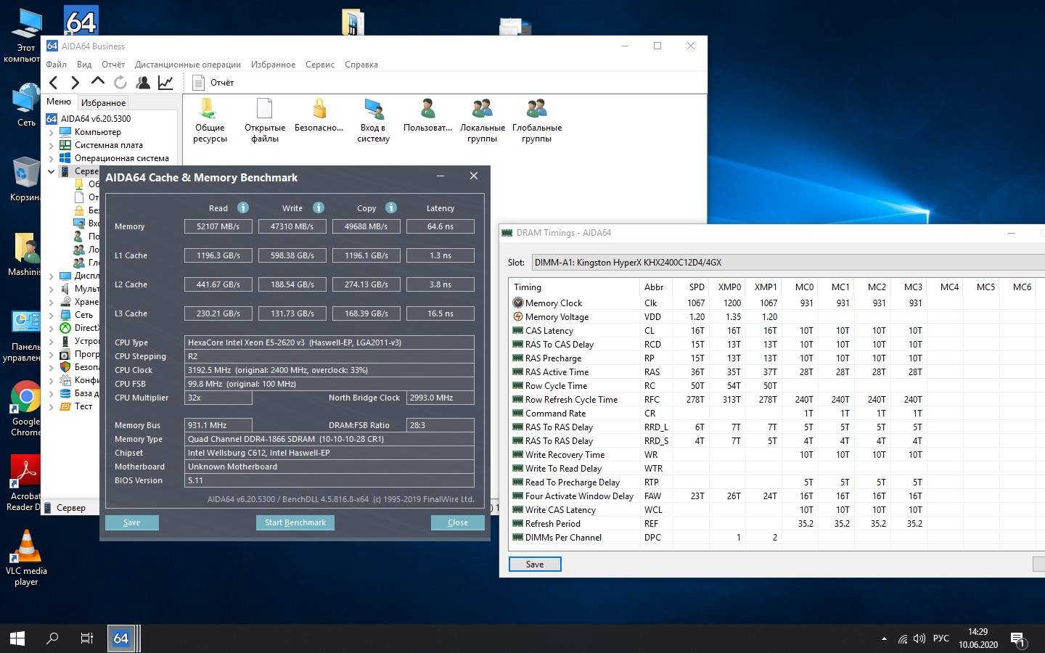Expand the Системная плата tree node

(x=52, y=146)
